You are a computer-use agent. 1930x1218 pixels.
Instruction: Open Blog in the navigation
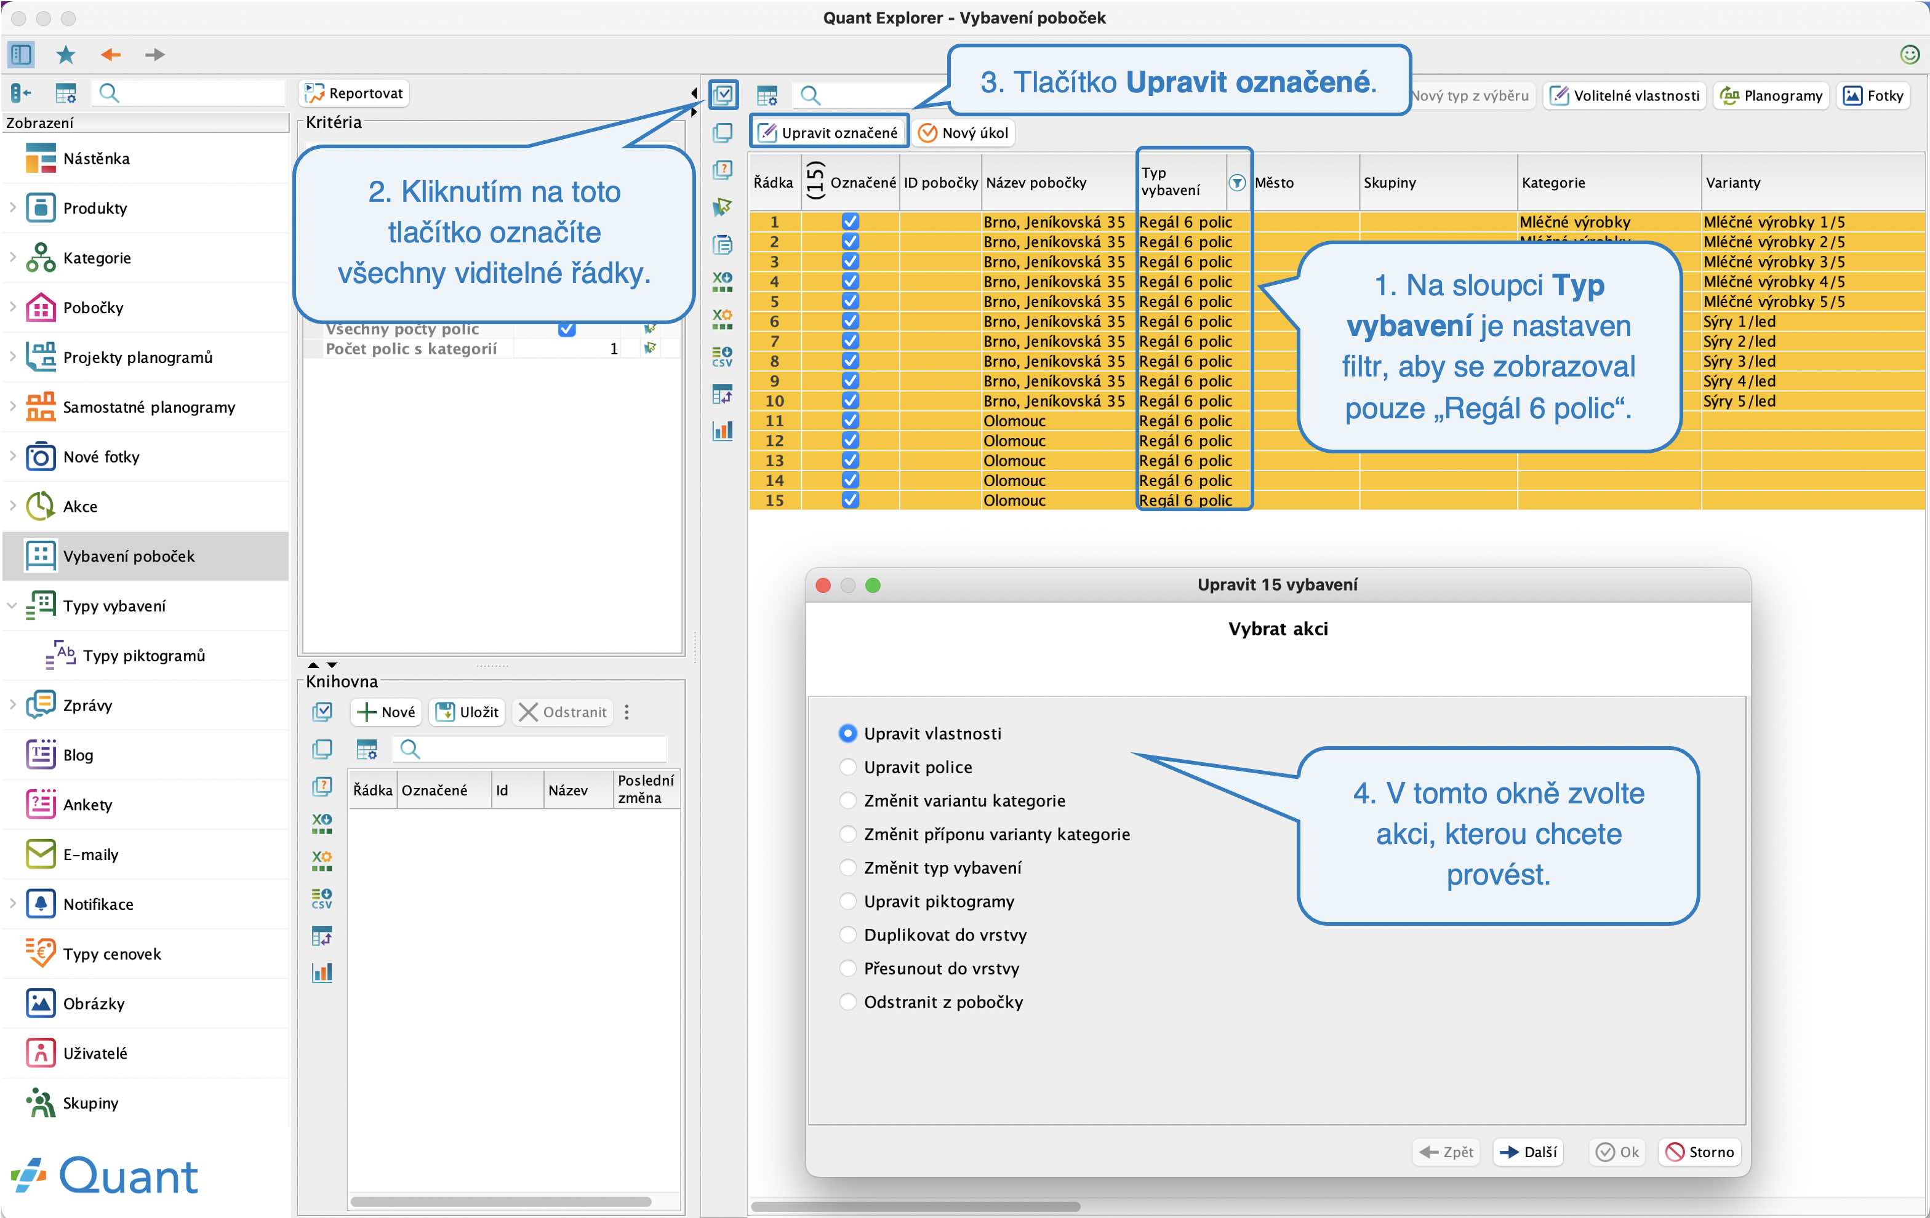tap(145, 755)
